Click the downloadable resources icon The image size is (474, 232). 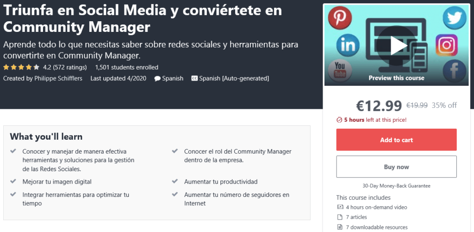[x=340, y=227]
